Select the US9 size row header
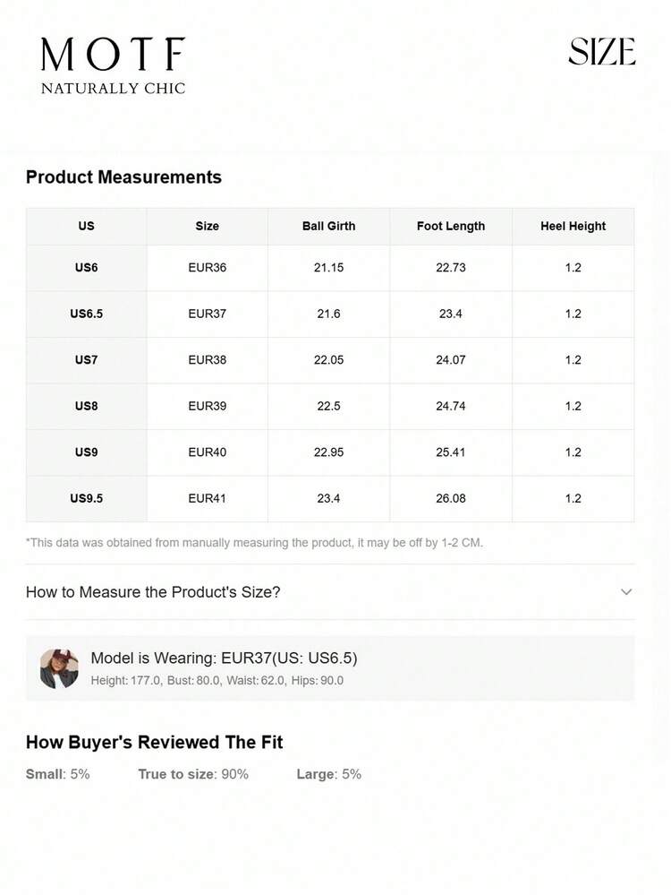Image resolution: width=671 pixels, height=895 pixels. (86, 452)
